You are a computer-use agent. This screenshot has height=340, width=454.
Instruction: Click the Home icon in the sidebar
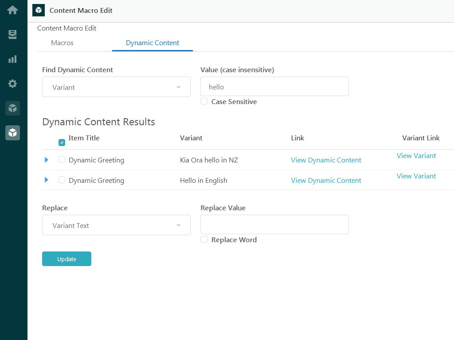point(12,9)
